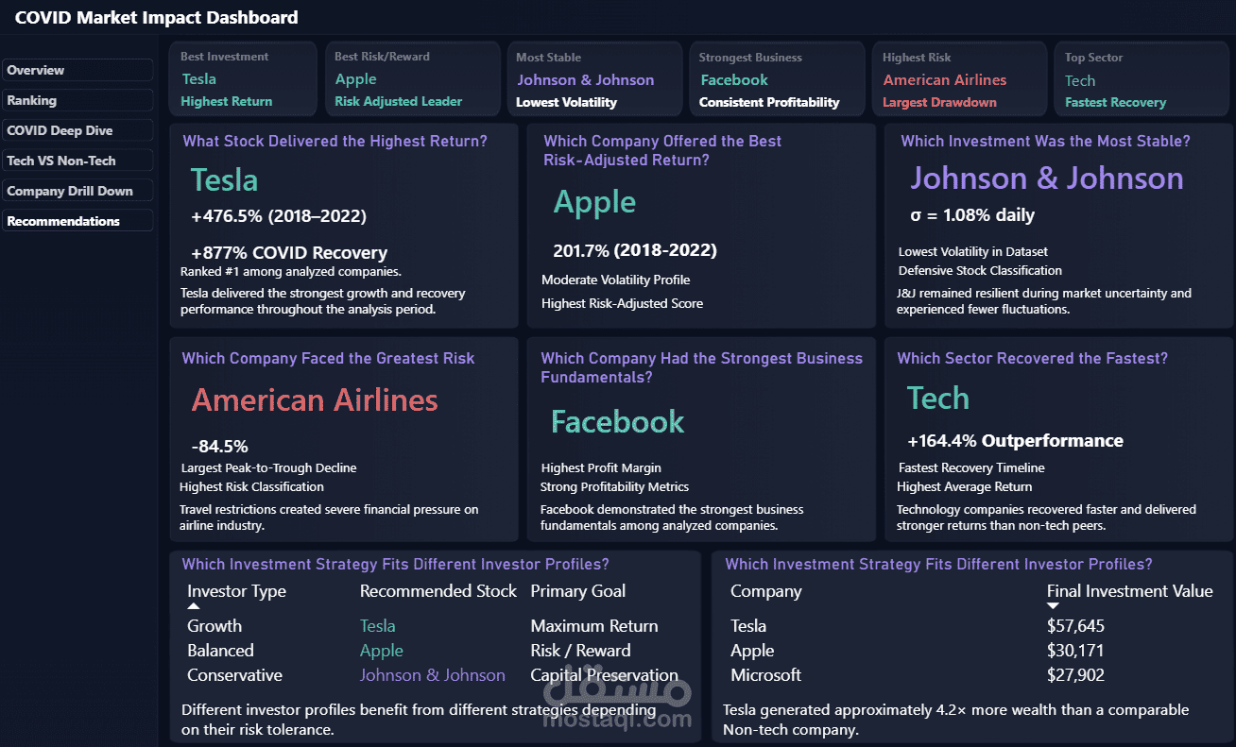Go to the COVID Deep Dive page
Viewport: 1236px width, 747px height.
pos(77,130)
